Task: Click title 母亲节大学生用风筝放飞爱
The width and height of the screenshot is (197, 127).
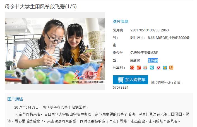Action: [x=35, y=7]
